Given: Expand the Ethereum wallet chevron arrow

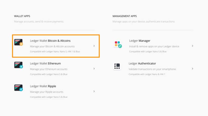Looking at the screenshot, I should click(x=94, y=69).
